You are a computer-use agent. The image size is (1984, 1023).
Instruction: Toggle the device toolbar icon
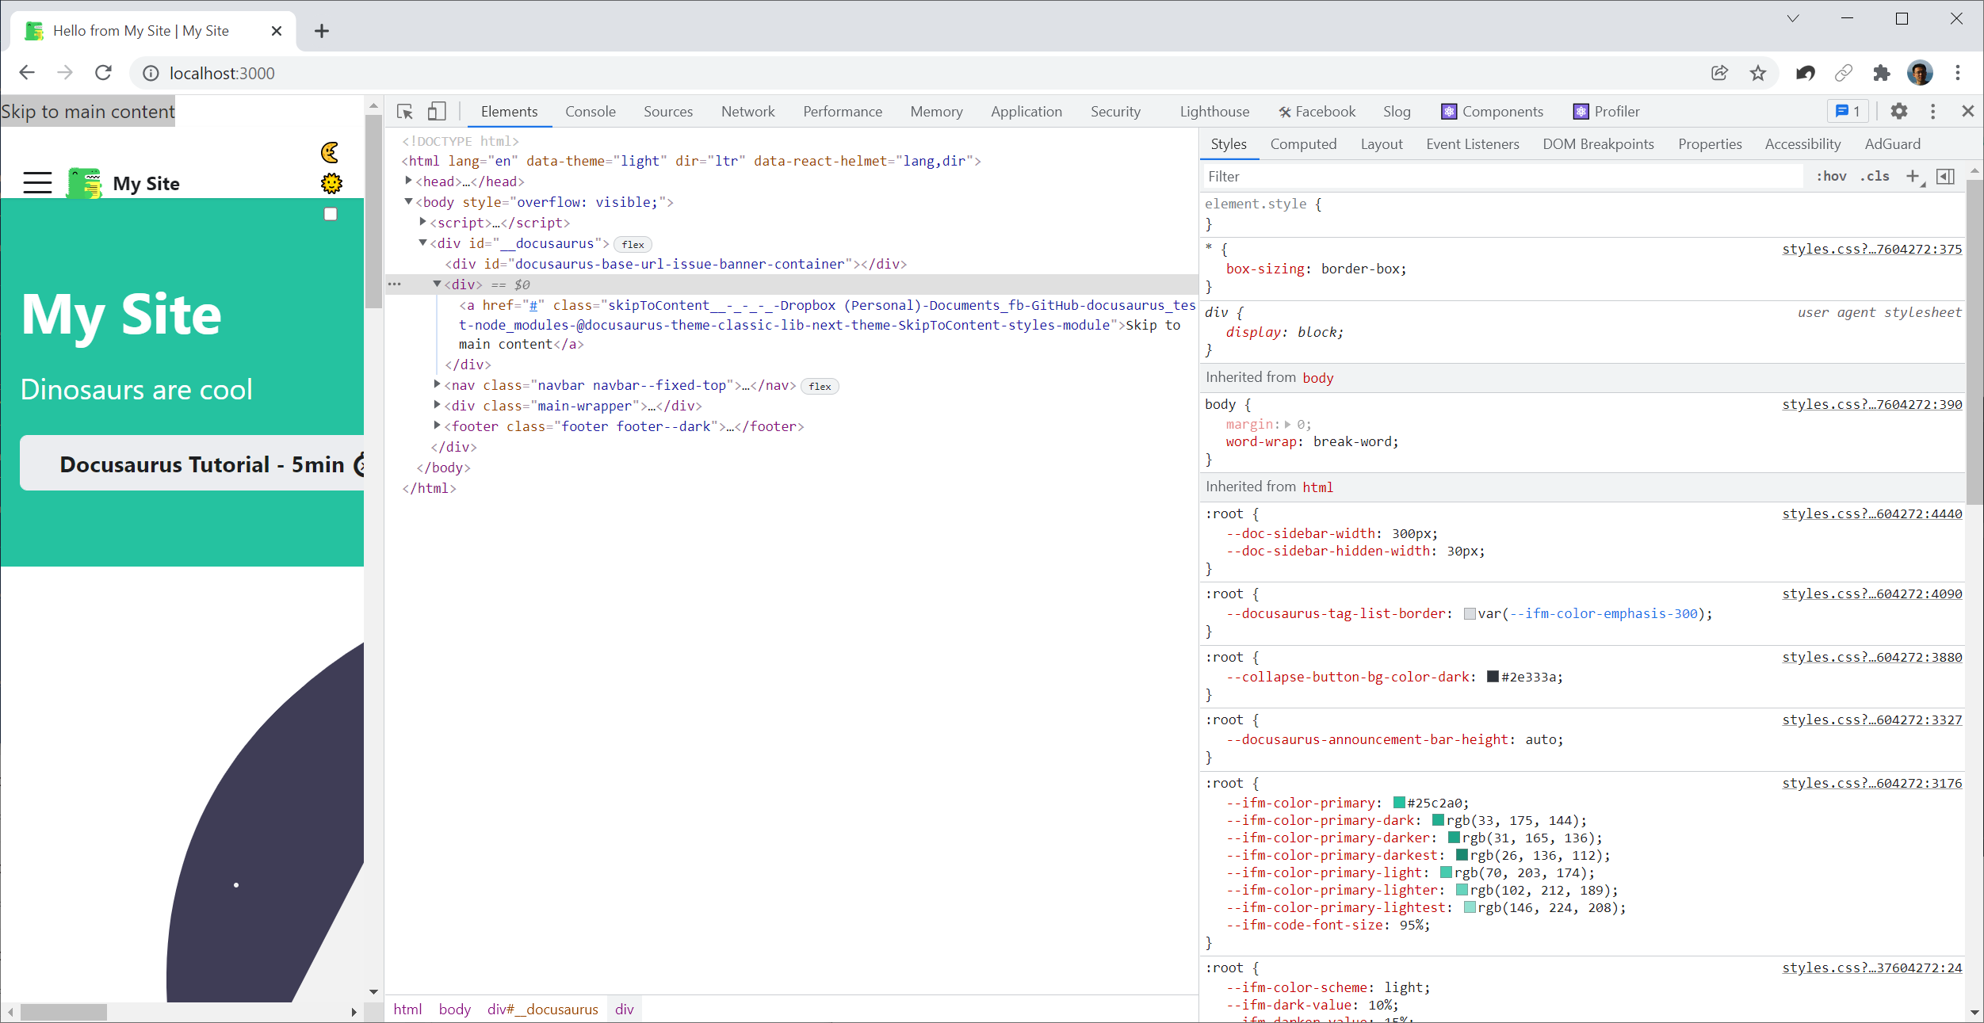click(x=437, y=112)
